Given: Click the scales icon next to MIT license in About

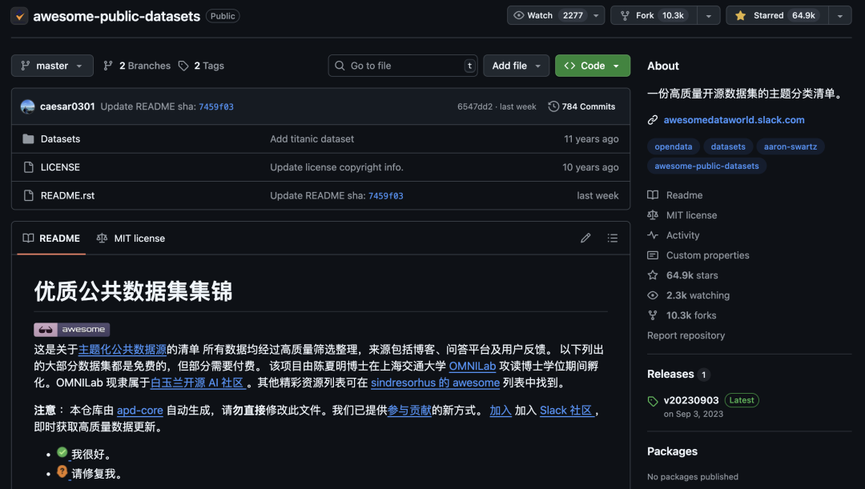Looking at the screenshot, I should pos(653,215).
